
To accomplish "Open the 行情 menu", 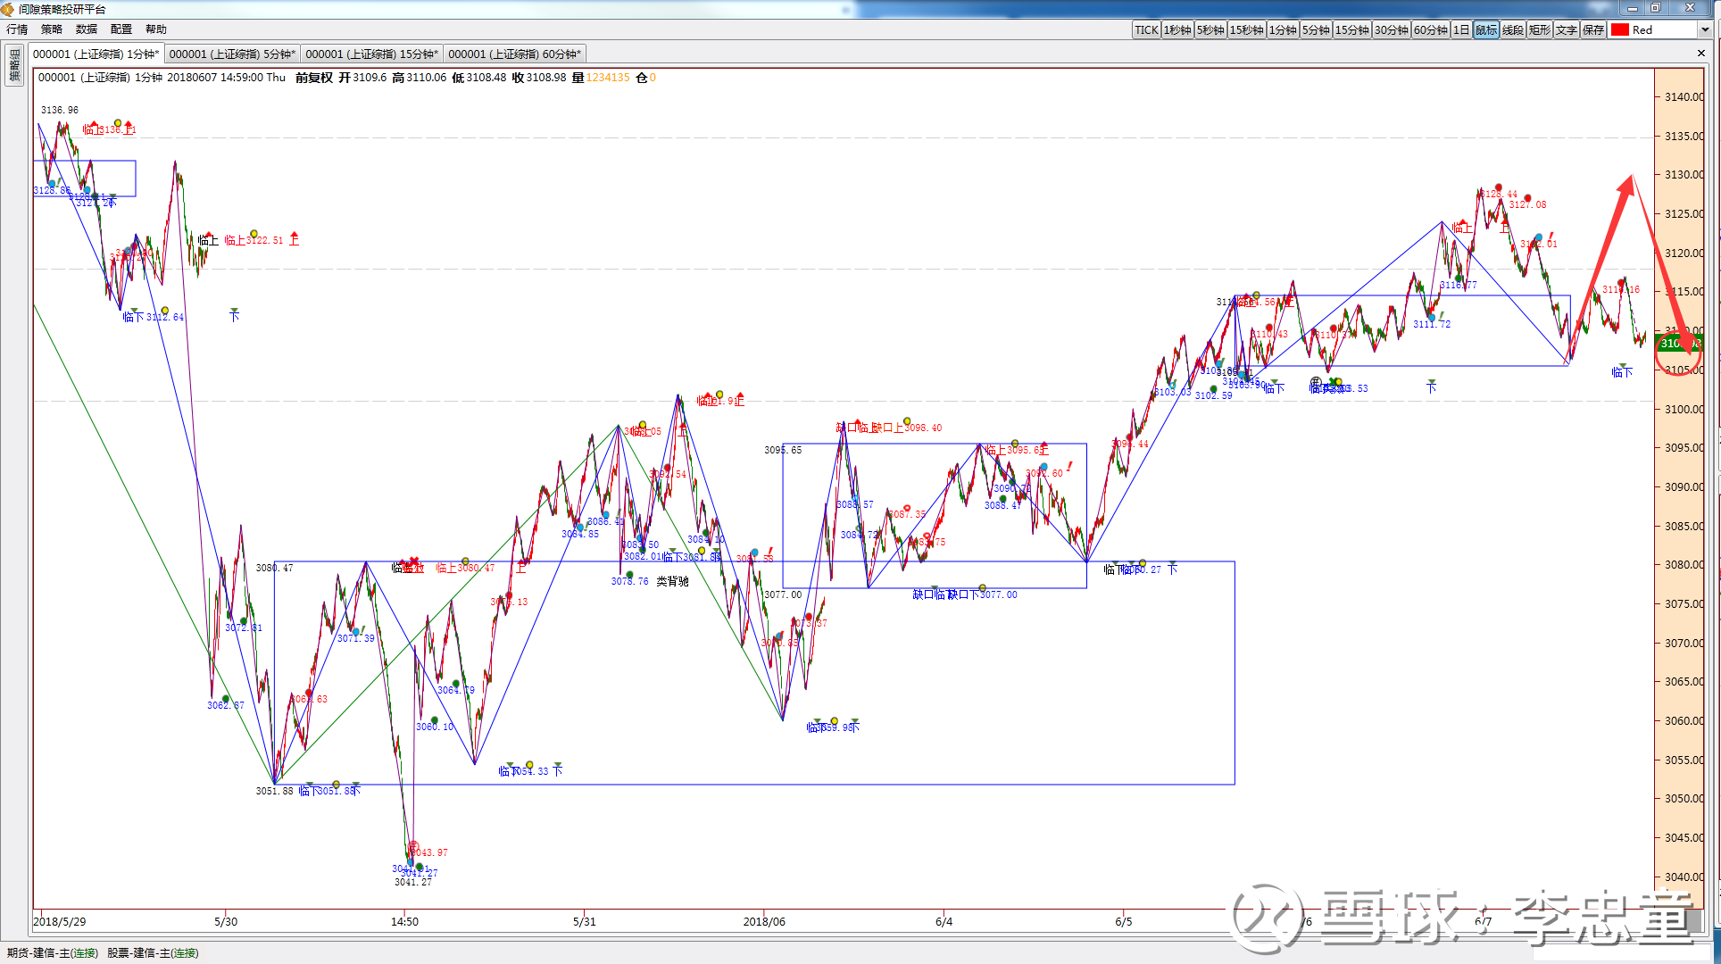I will pyautogui.click(x=17, y=29).
